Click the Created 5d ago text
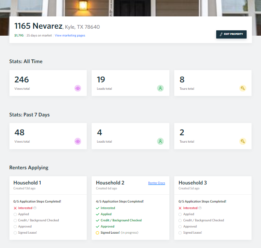 click(189, 188)
